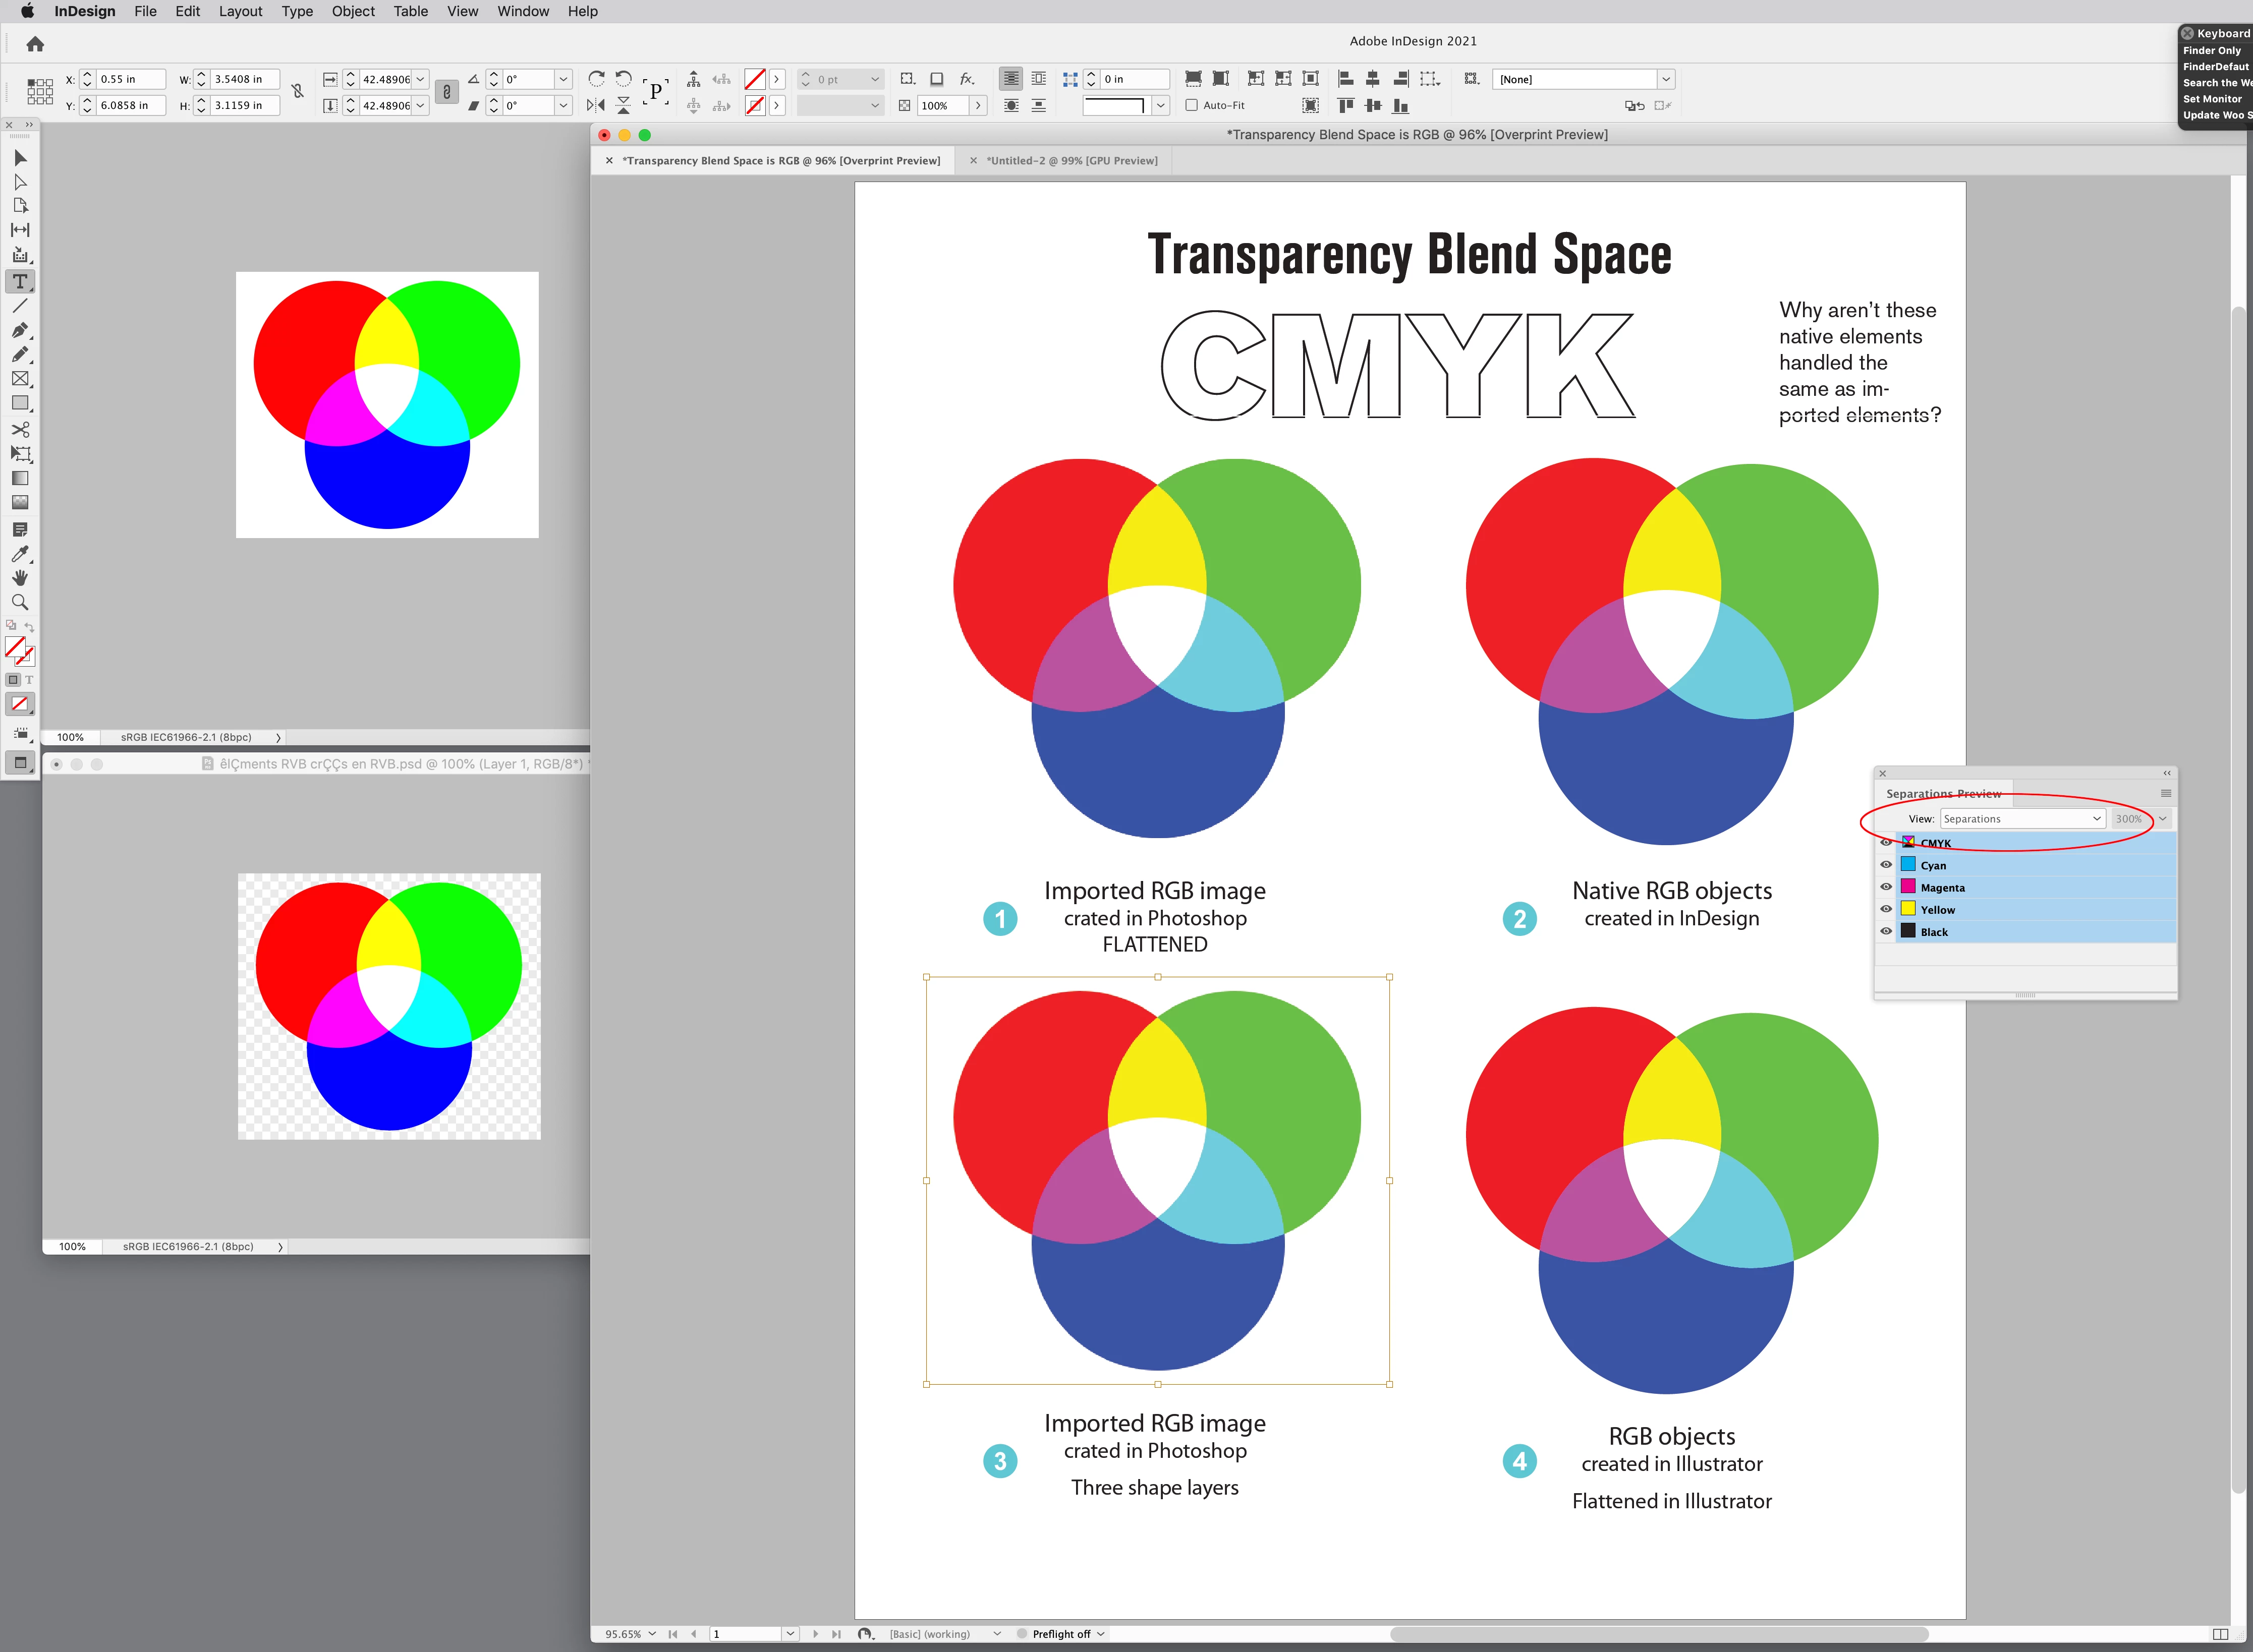This screenshot has width=2253, height=1652.
Task: Select the Pen tool in toolbox
Action: [20, 330]
